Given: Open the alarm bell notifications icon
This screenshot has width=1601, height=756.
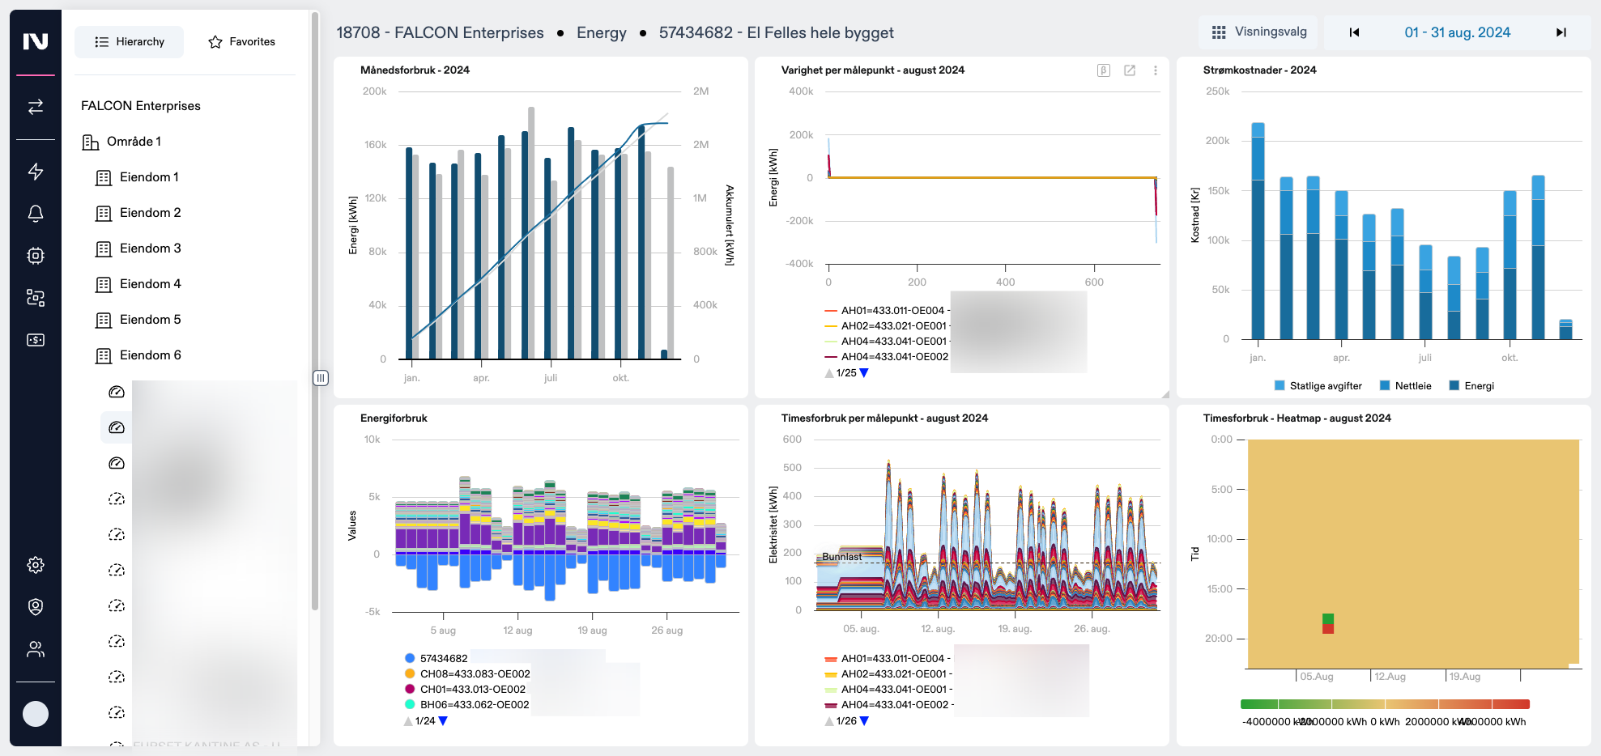Looking at the screenshot, I should point(36,214).
